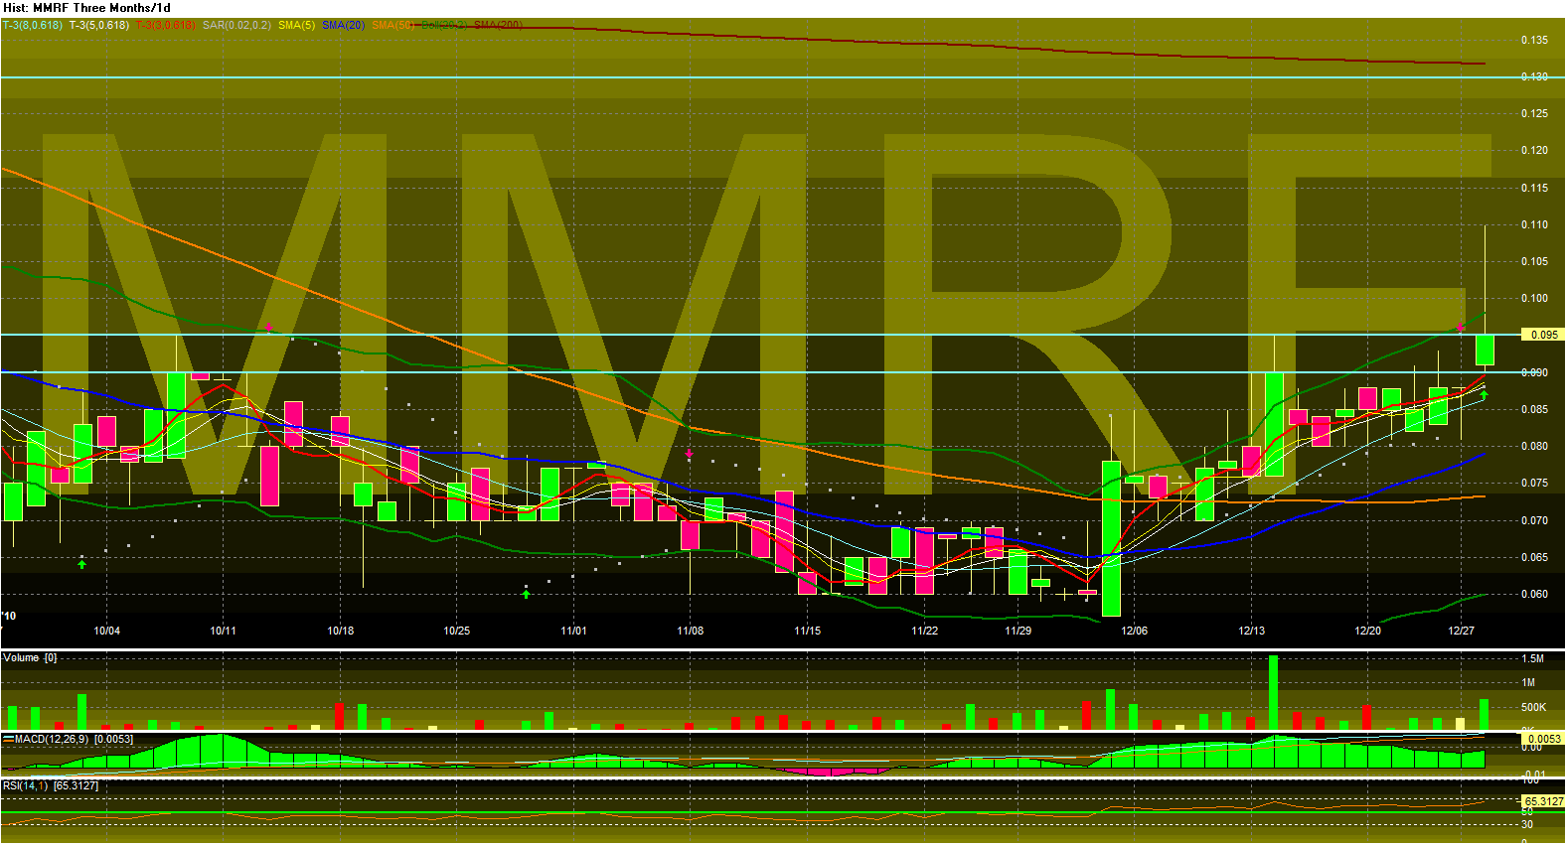Screen dimensions: 1566x846
Task: Click the dark red SMA(200) legend label
Action: coord(498,25)
